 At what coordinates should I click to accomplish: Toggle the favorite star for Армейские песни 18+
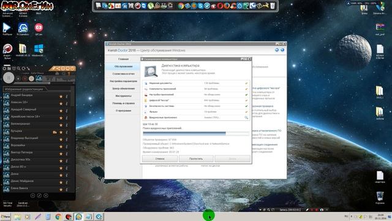[x=61, y=118]
